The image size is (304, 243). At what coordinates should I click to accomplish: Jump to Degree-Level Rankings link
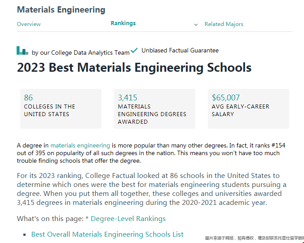[x=128, y=219]
